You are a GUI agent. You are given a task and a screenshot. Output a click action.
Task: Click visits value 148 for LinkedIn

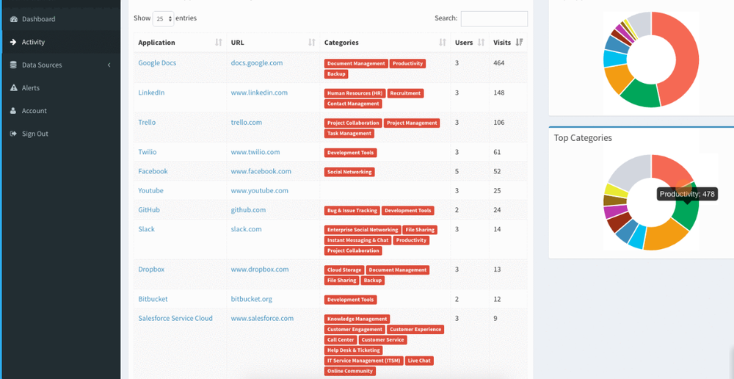coord(499,93)
